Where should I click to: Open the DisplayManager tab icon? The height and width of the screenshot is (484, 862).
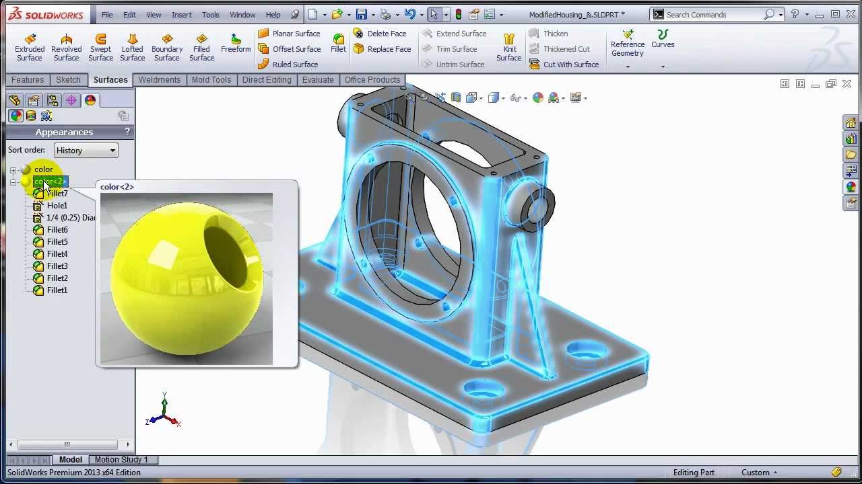(x=90, y=100)
